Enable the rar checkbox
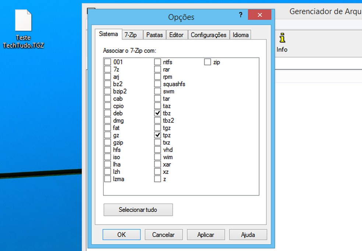 [x=157, y=69]
